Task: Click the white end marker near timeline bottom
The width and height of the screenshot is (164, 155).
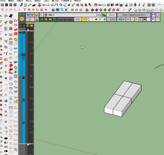Action: click(28, 145)
